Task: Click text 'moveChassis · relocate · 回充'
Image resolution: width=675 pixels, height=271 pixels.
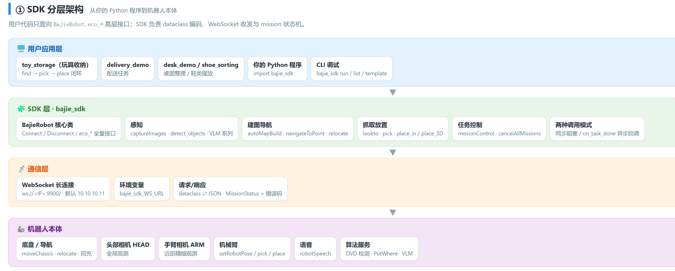Action: (57, 253)
